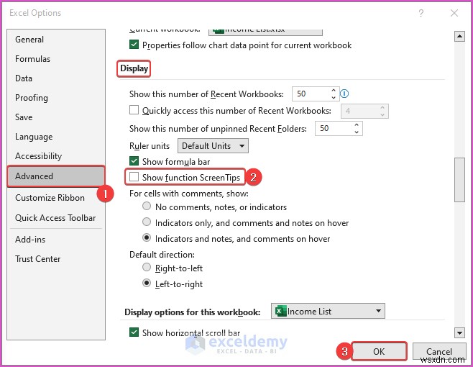Screen dimensions: 473x367
Task: Click the vertical scrollbar thumb
Action: click(x=459, y=179)
